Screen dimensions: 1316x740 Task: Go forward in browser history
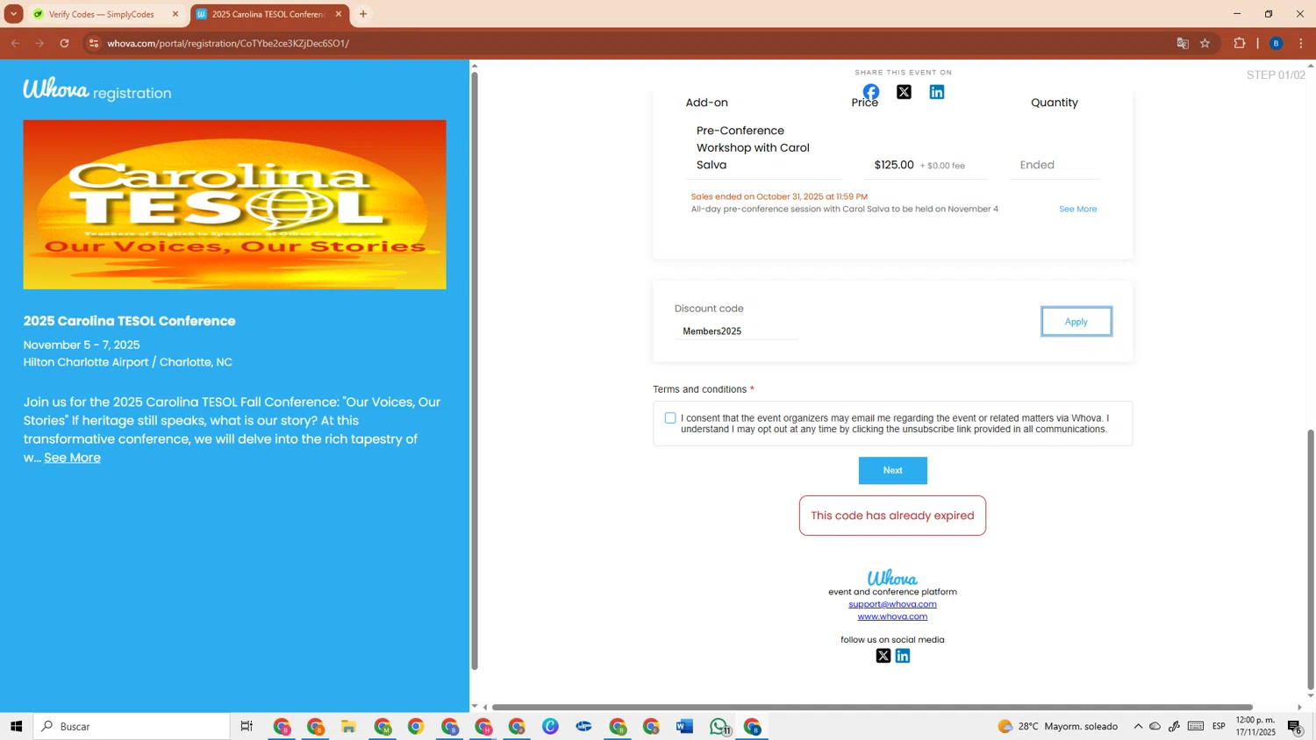pos(39,43)
